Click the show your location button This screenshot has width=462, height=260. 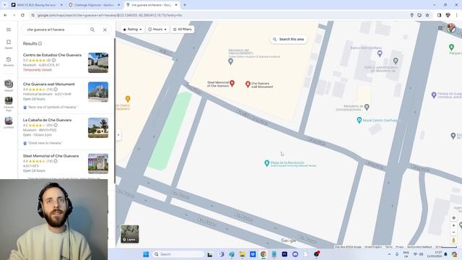454,218
